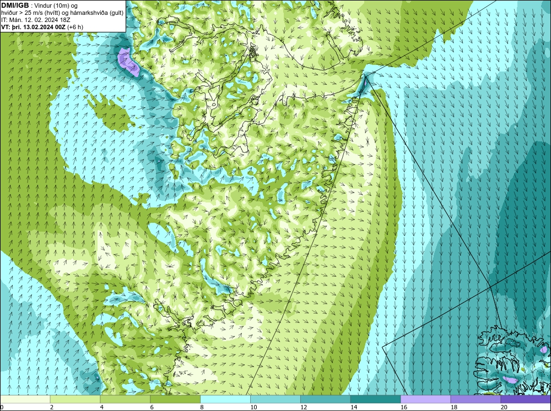Click the purple high-wind patch on upper-left coast
551x411 pixels.
tap(127, 63)
